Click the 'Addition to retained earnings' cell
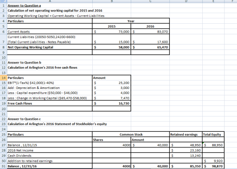This screenshot has height=169, width=237. click(50, 161)
